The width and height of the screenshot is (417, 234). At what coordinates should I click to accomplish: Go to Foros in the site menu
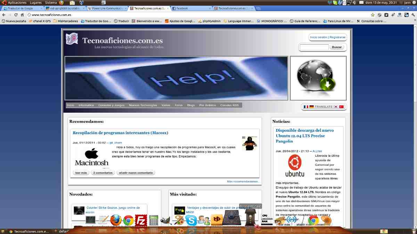pos(179,105)
